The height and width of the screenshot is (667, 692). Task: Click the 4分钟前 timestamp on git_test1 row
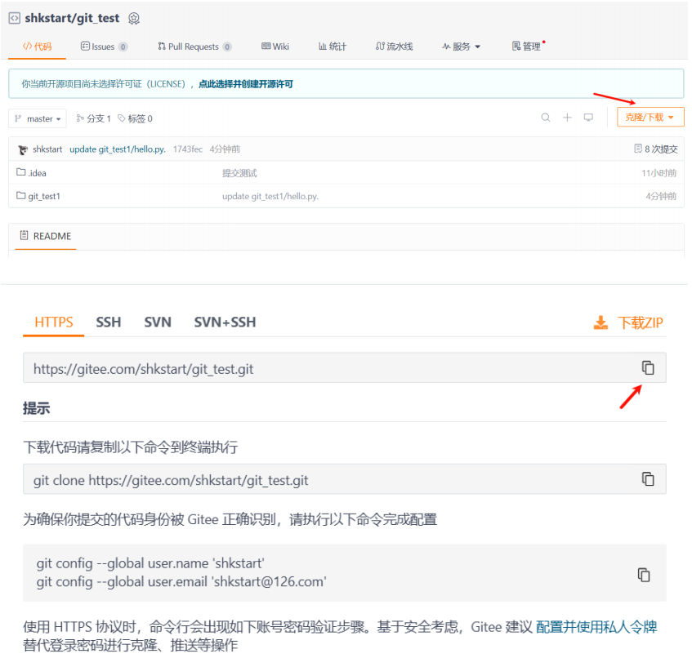(661, 196)
